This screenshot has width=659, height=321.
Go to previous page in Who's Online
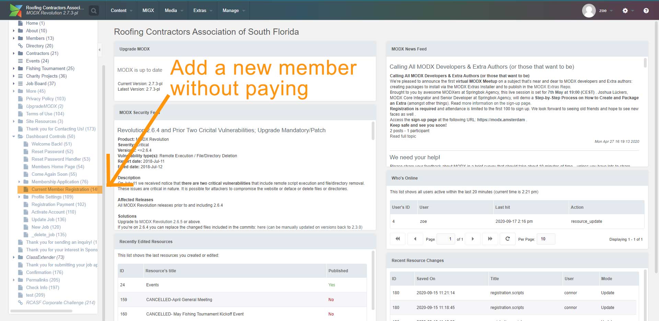pos(415,239)
